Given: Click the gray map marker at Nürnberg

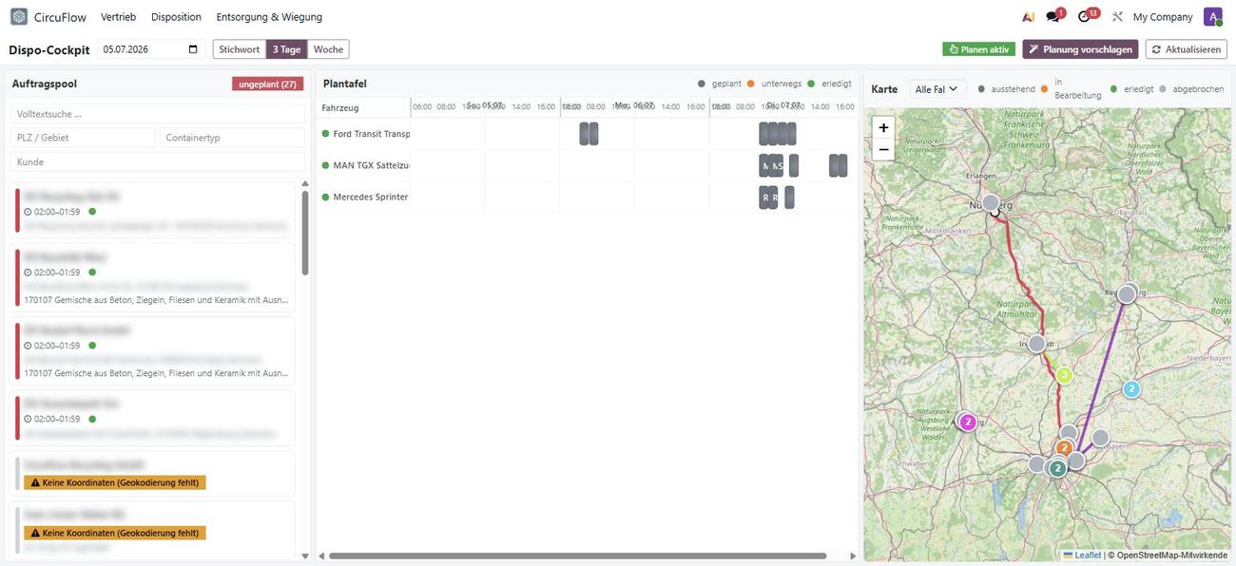Looking at the screenshot, I should tap(991, 203).
